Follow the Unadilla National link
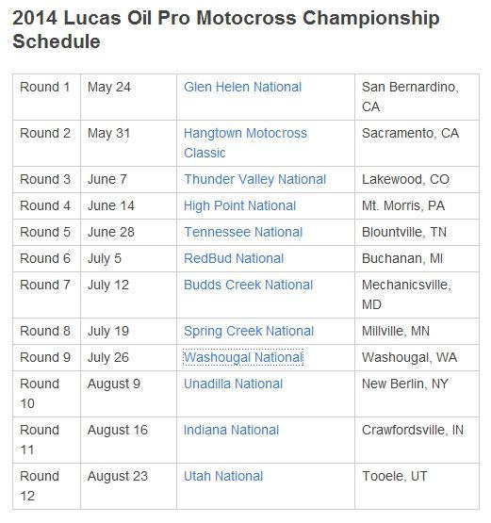The width and height of the screenshot is (491, 523). 233,384
